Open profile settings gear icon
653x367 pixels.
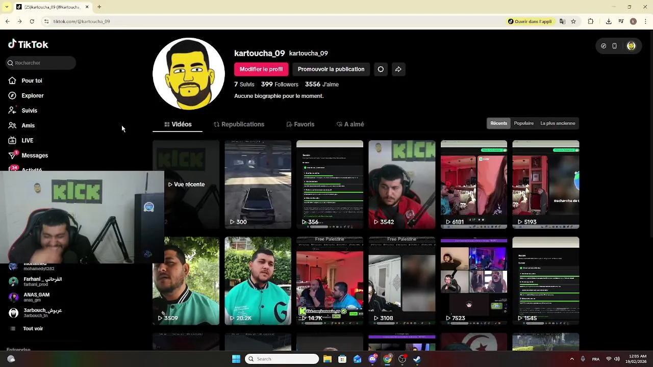click(x=381, y=69)
